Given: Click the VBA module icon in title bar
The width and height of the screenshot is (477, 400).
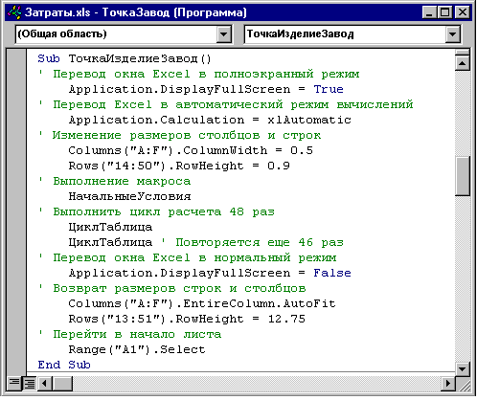Looking at the screenshot, I should click(x=14, y=12).
